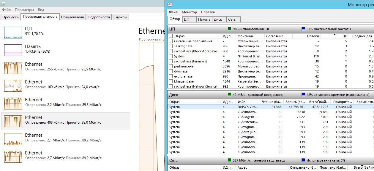Select the C:\$Mft disk activity row
This screenshot has width=374, height=171.
click(271, 132)
